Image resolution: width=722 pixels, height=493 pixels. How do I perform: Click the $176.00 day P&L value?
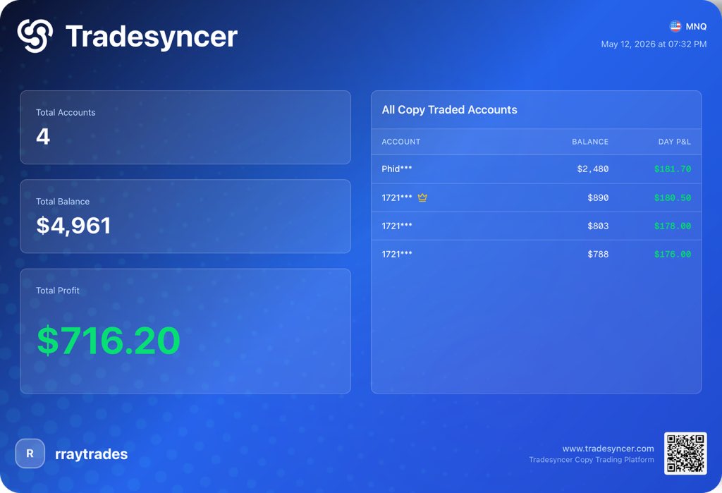point(672,254)
